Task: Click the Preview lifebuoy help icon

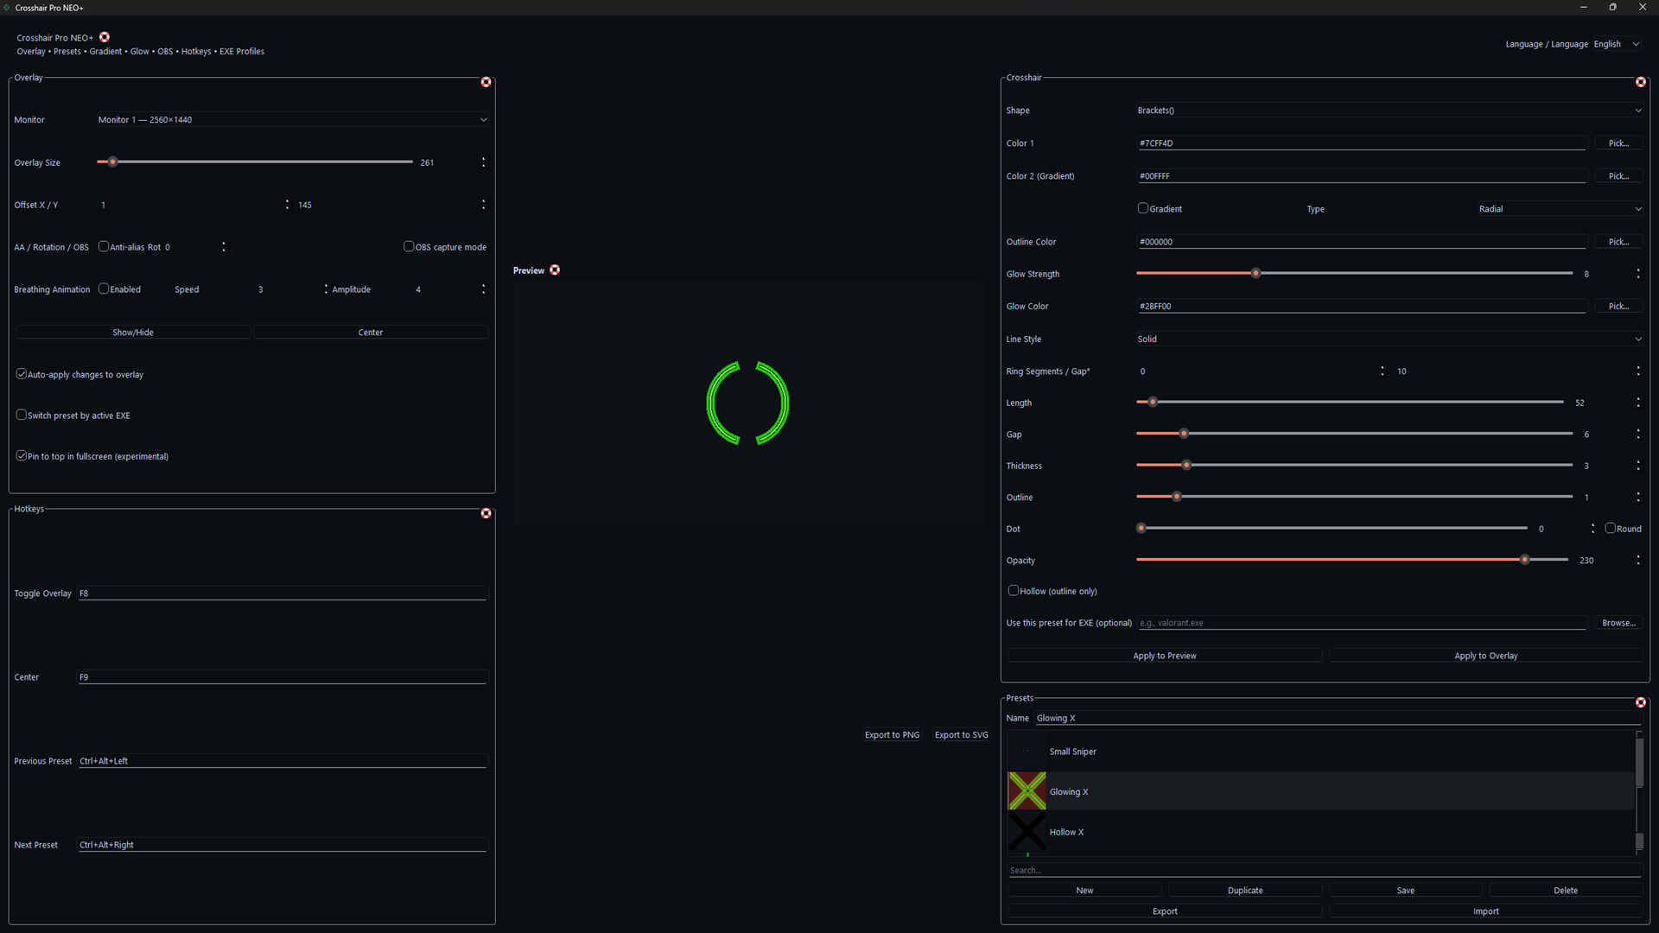Action: point(555,270)
